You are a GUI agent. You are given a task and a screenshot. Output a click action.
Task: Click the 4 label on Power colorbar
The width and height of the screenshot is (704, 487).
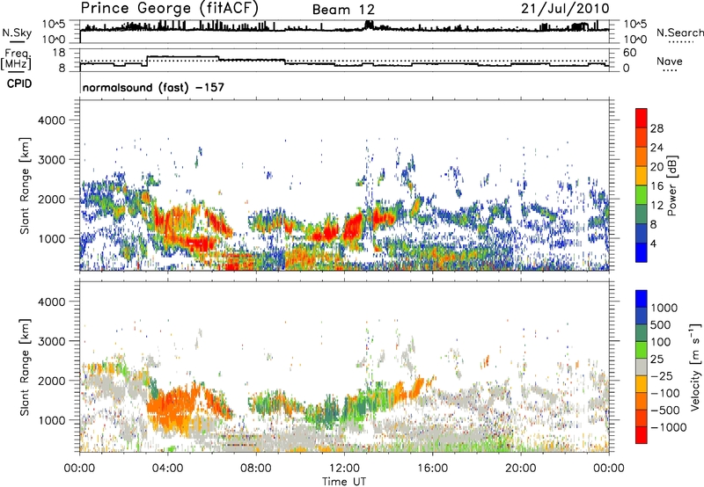[x=654, y=244]
